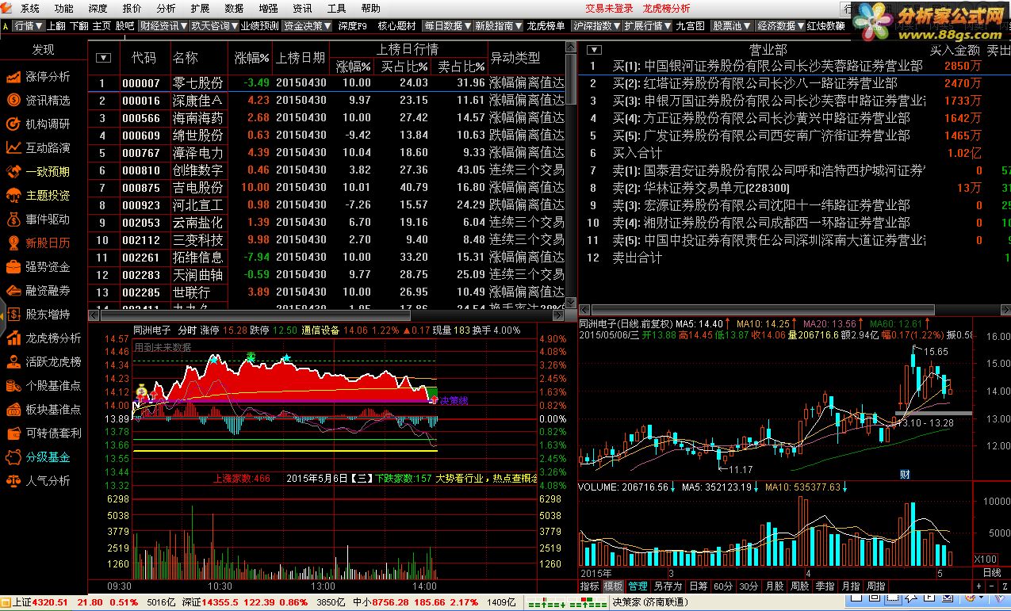Screen dimensions: 1011x611
Task: Open the 沪深指数 toolbar dropdown
Action: [x=596, y=25]
